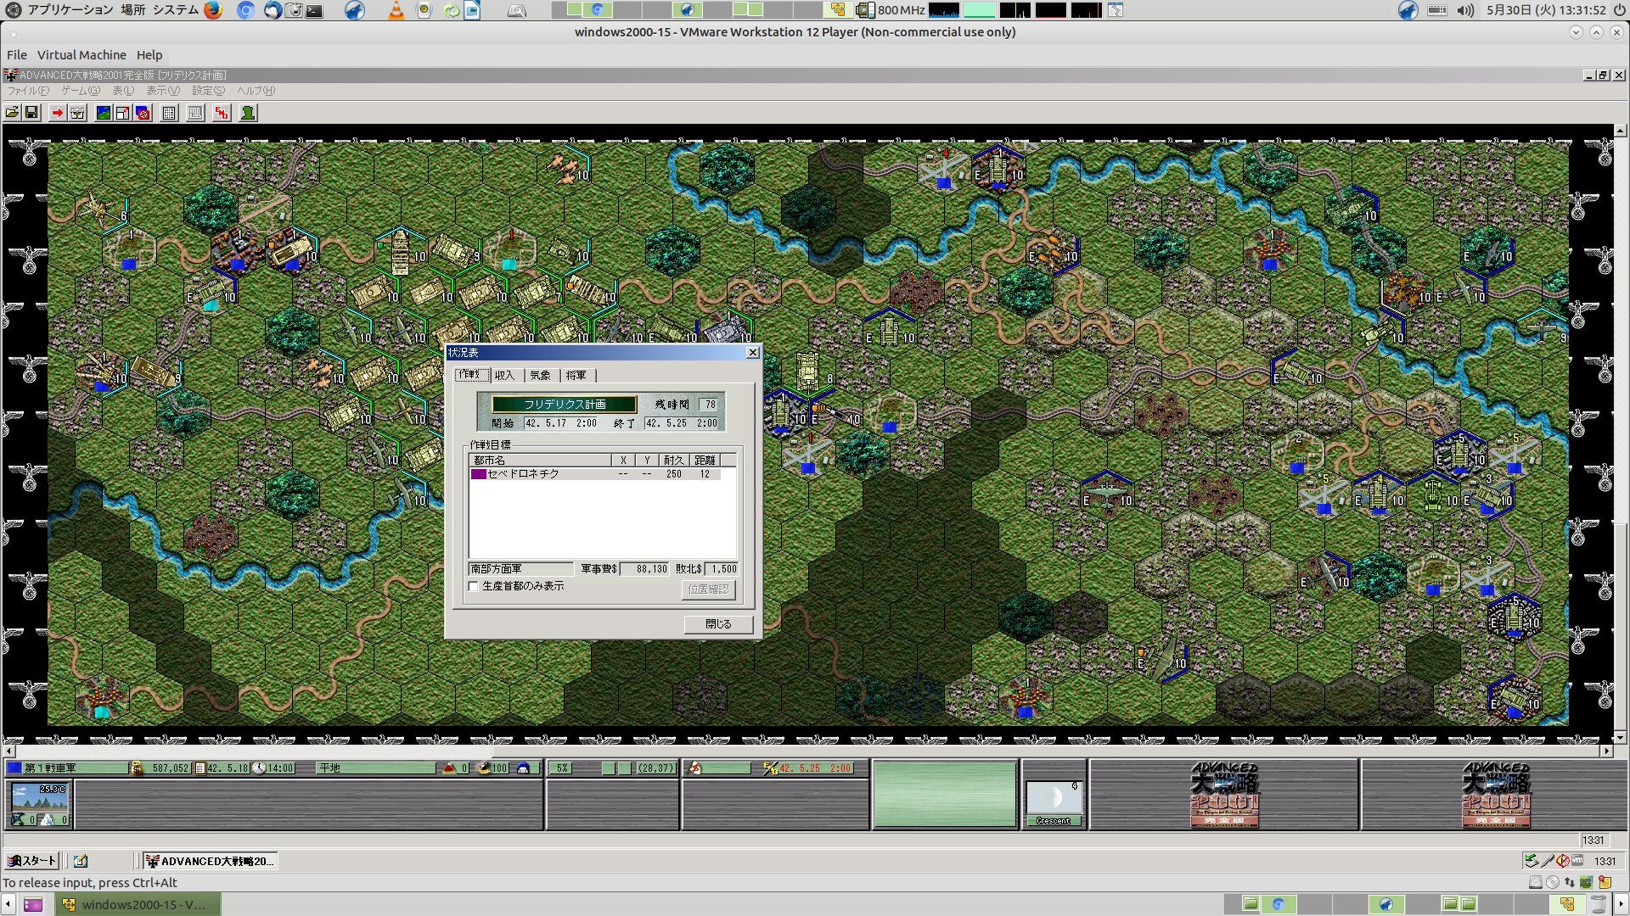Switch to the 収入 tab
The image size is (1630, 916).
click(505, 375)
